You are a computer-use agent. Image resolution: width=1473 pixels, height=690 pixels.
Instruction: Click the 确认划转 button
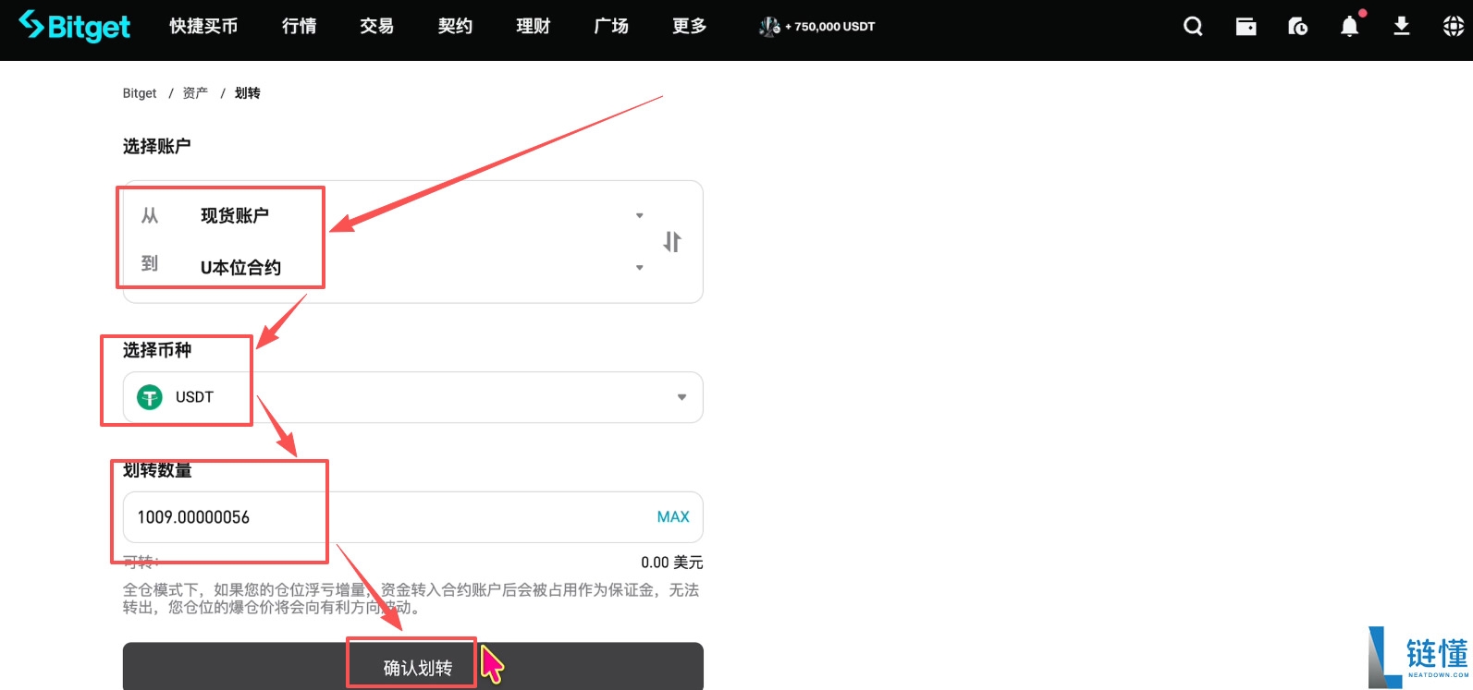413,667
